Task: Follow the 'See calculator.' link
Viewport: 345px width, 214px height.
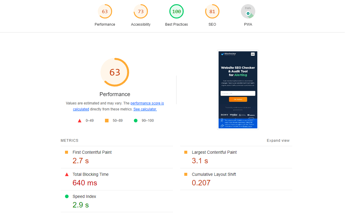Action: click(145, 109)
